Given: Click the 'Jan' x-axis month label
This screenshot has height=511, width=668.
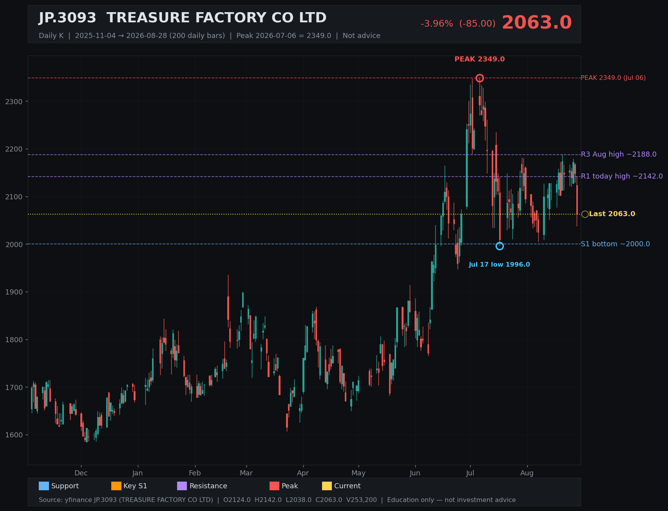Looking at the screenshot, I should coord(138,473).
